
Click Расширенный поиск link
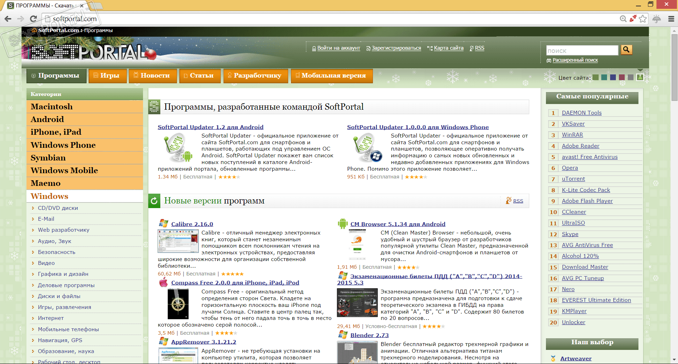575,60
